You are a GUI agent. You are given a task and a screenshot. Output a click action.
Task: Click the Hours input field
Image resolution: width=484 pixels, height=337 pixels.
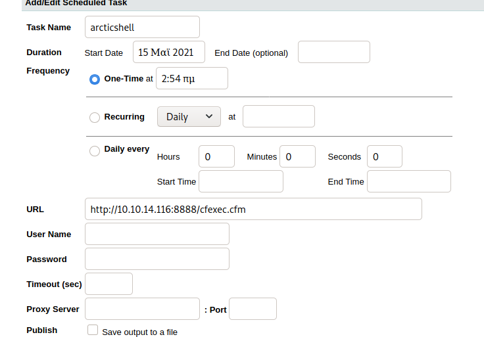217,156
